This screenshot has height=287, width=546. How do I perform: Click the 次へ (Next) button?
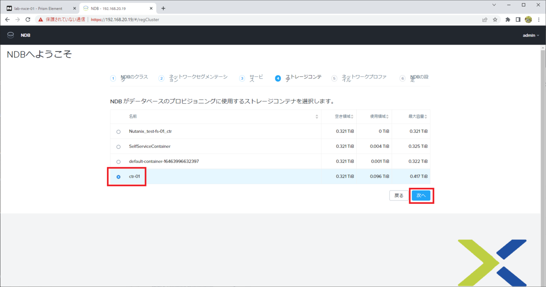tap(421, 195)
